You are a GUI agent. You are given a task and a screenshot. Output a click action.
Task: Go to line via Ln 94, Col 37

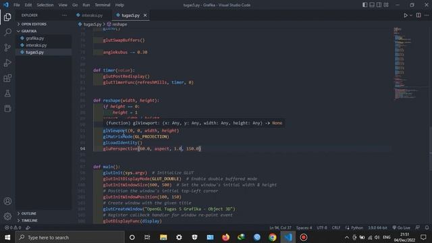pos(280,228)
